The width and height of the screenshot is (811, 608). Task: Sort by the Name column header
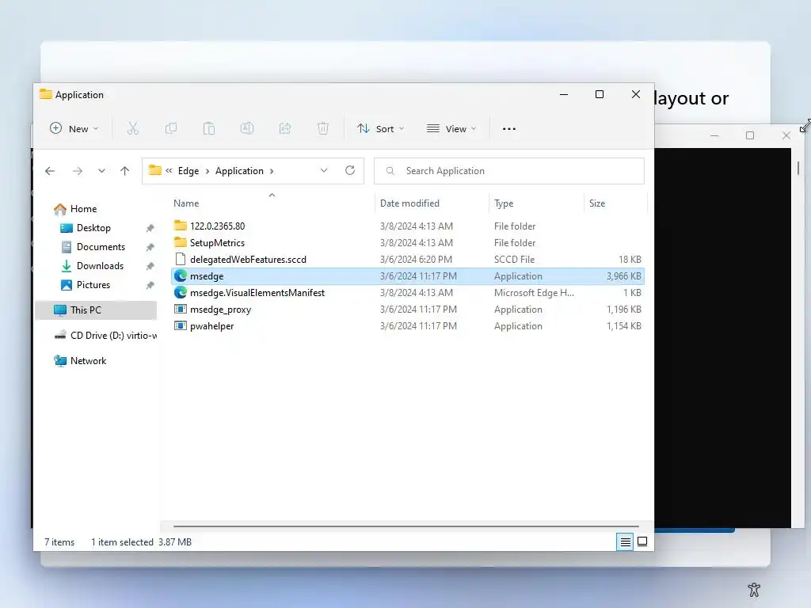pyautogui.click(x=186, y=203)
